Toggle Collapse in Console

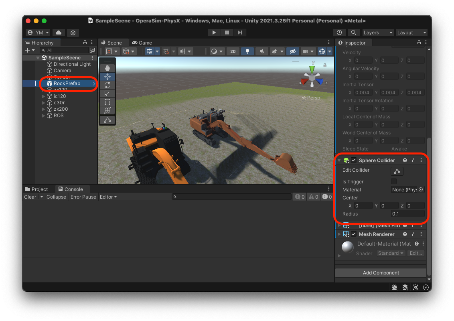coord(56,197)
